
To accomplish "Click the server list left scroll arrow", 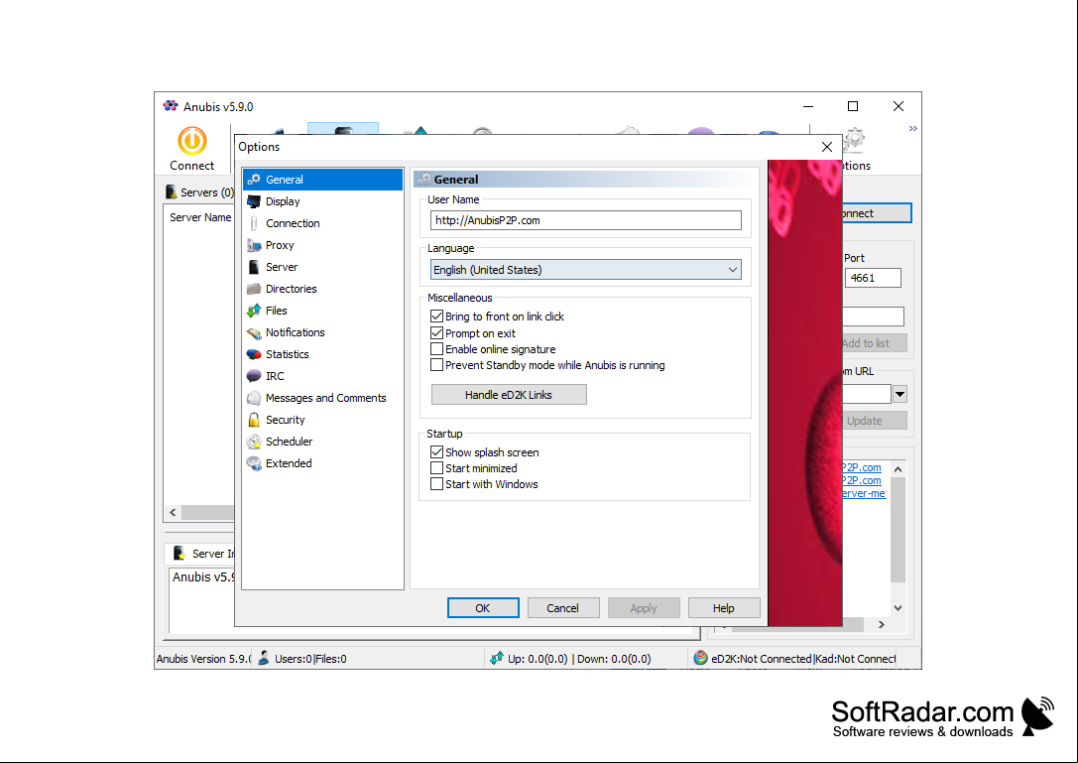I will coord(173,513).
